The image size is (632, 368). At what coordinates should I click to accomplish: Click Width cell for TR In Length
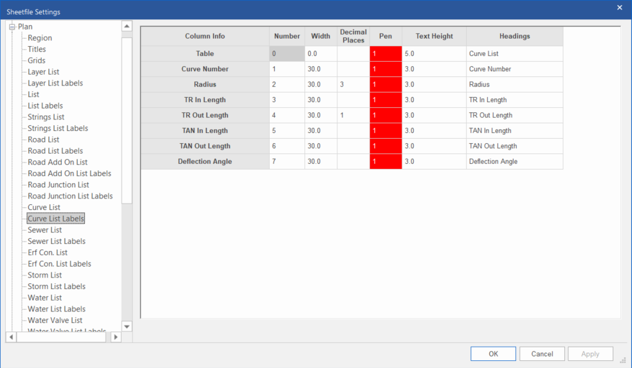tap(321, 100)
